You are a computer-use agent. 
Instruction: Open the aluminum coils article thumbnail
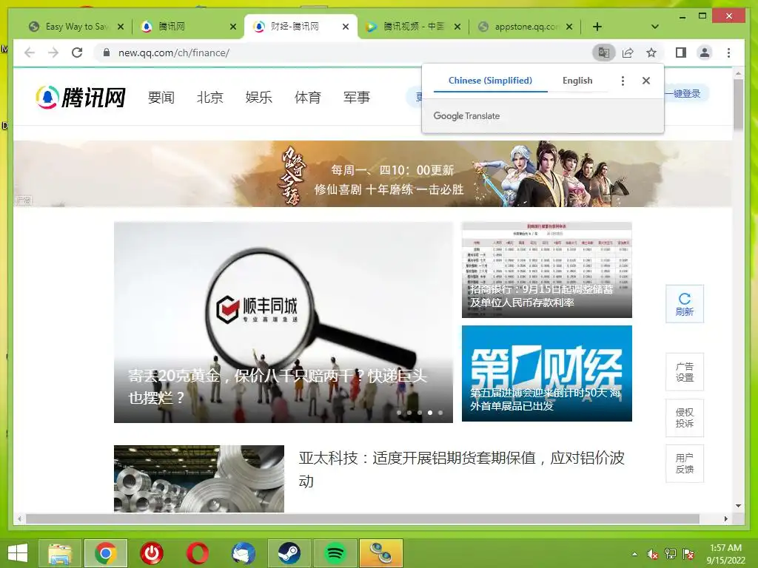[x=199, y=479]
